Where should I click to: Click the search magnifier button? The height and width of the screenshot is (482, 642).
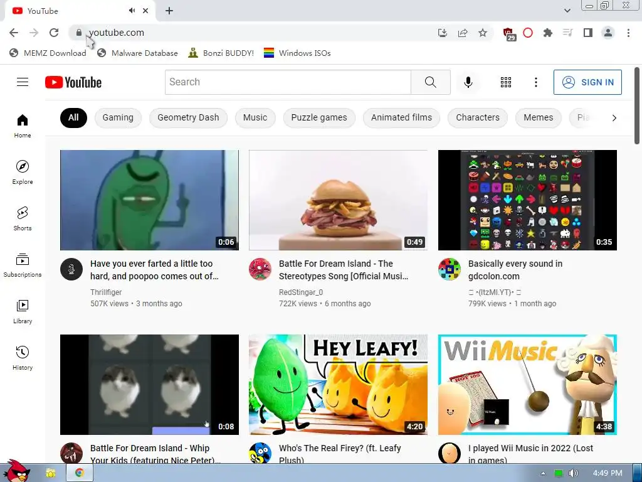(x=430, y=82)
